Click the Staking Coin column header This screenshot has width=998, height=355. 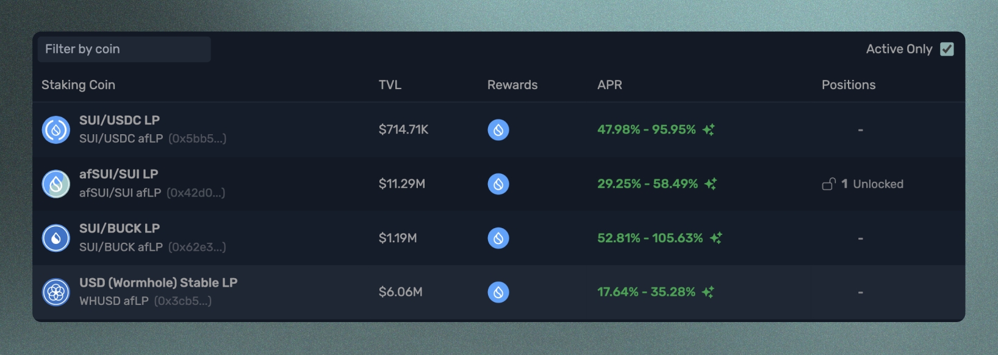[78, 85]
